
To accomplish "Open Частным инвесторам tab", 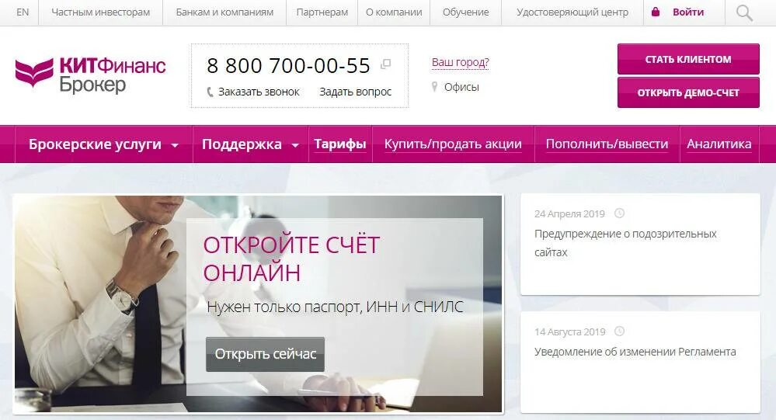I will click(x=100, y=12).
